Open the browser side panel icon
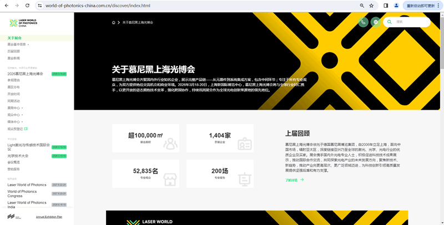Screen dimensions: 444x225 pos(386,6)
